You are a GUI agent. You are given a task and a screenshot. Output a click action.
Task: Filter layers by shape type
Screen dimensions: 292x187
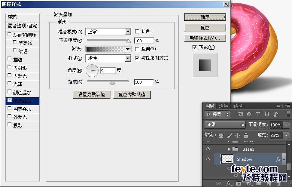pos(267,114)
